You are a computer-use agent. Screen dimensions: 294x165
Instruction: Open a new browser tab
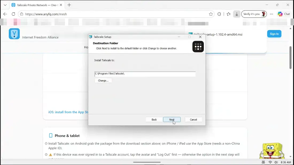click(69, 5)
